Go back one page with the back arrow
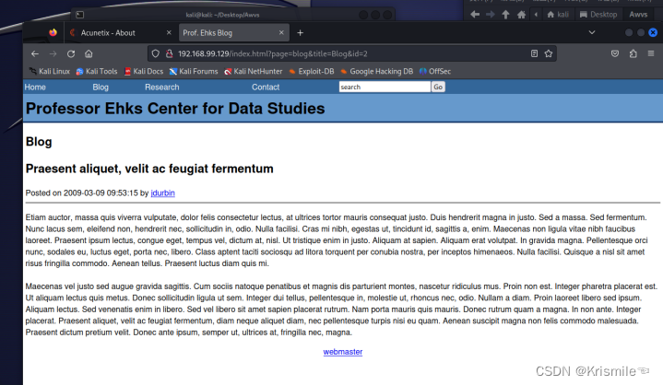 [35, 53]
